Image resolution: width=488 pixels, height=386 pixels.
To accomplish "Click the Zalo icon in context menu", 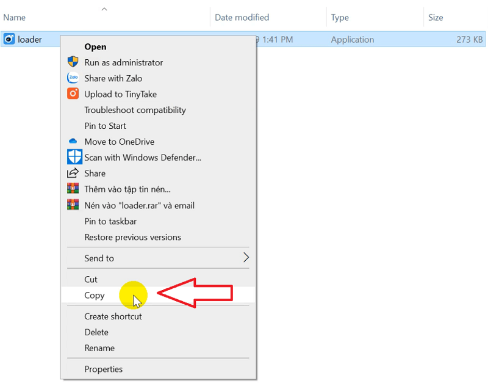I will (x=73, y=78).
